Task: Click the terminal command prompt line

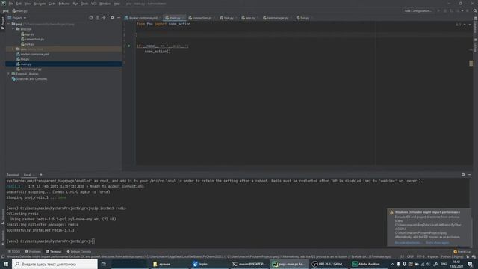Action: pyautogui.click(x=50, y=241)
